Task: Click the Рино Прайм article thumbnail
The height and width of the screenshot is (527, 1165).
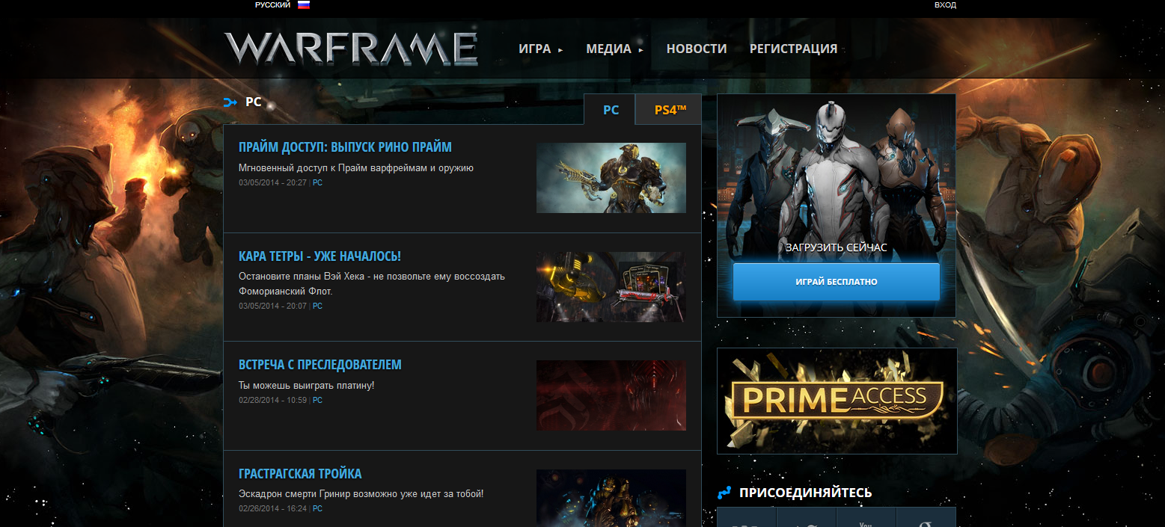Action: click(x=611, y=178)
